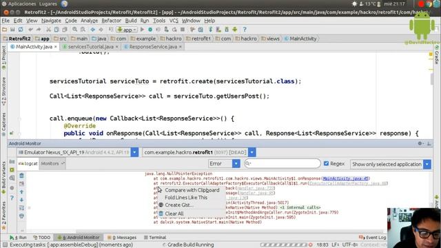Open the Build menu
This screenshot has height=248, width=441.
coord(131,21)
